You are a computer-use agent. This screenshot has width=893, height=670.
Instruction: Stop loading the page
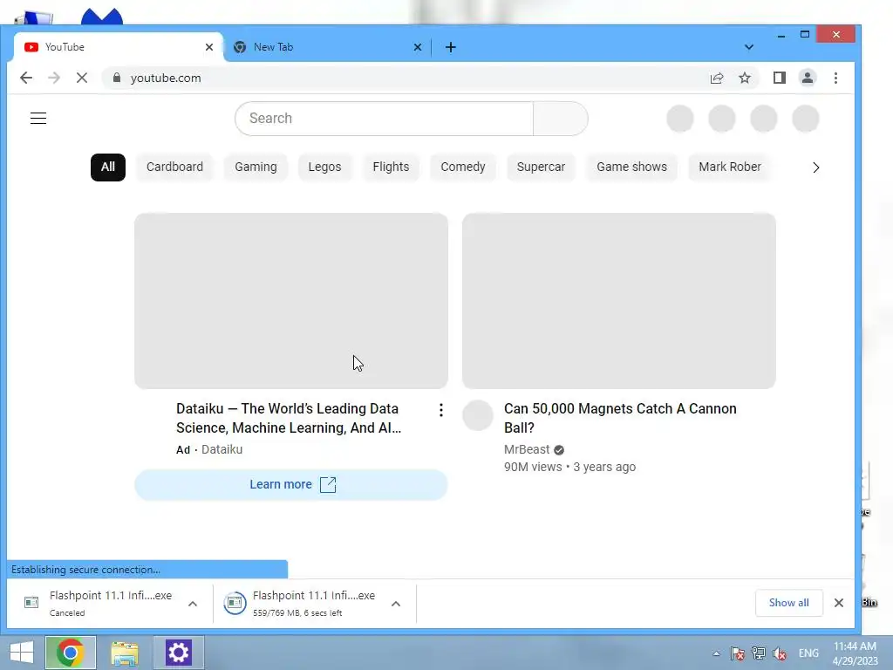(82, 78)
